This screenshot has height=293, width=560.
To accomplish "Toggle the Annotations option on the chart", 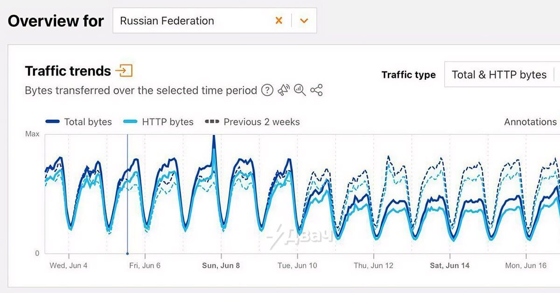I will coord(530,122).
